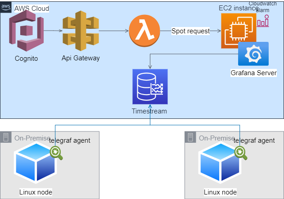Click the pink Cloudwatch alarm chart icon
This screenshot has height=199, width=284.
[263, 21]
